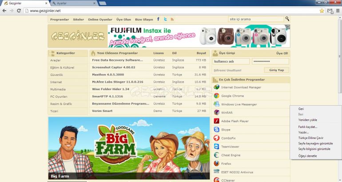Open the Üye Olun nav link
Screen dimensions: 342x182
pos(123,20)
